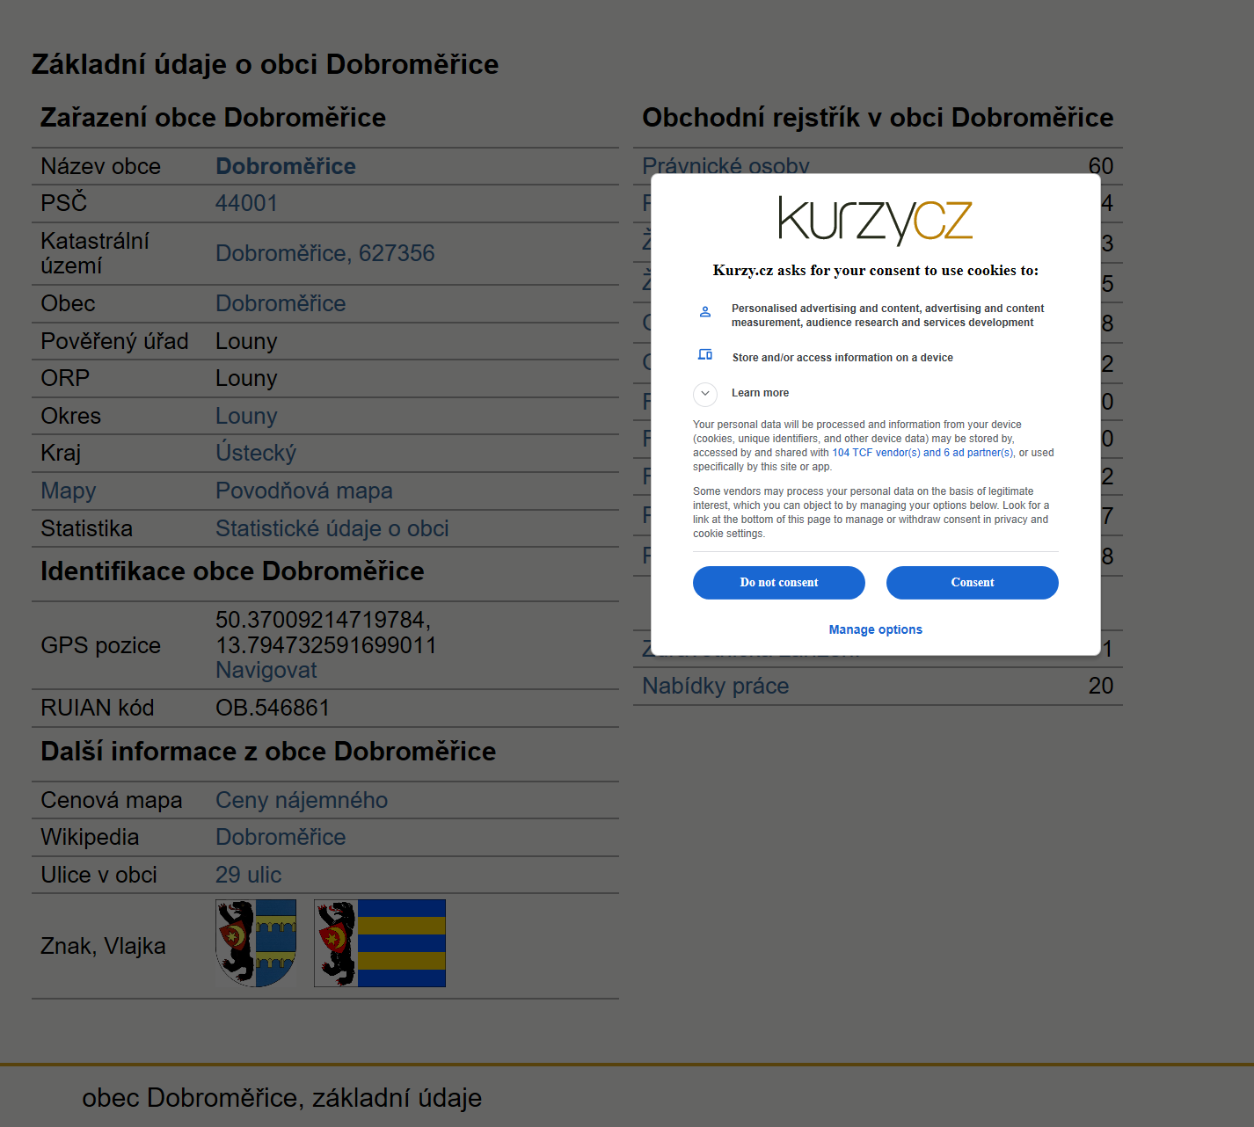
Task: Open Právnické osoby link
Action: [725, 165]
